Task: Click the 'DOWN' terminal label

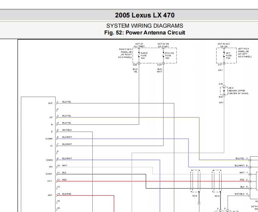Action: point(49,139)
